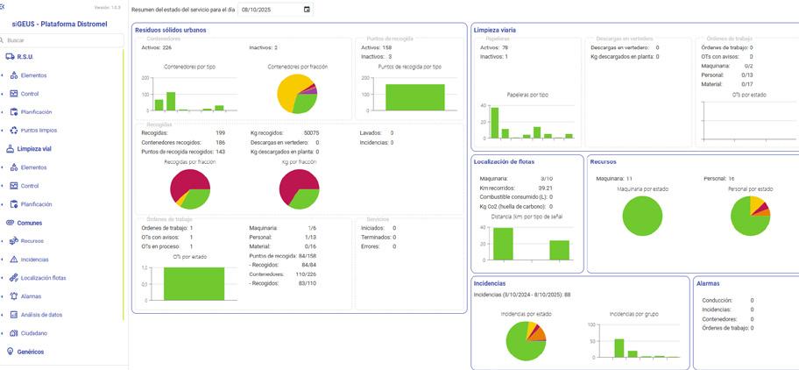799x370 pixels.
Task: Click the Planificación icon under Limpieza vial
Action: [x=14, y=204]
